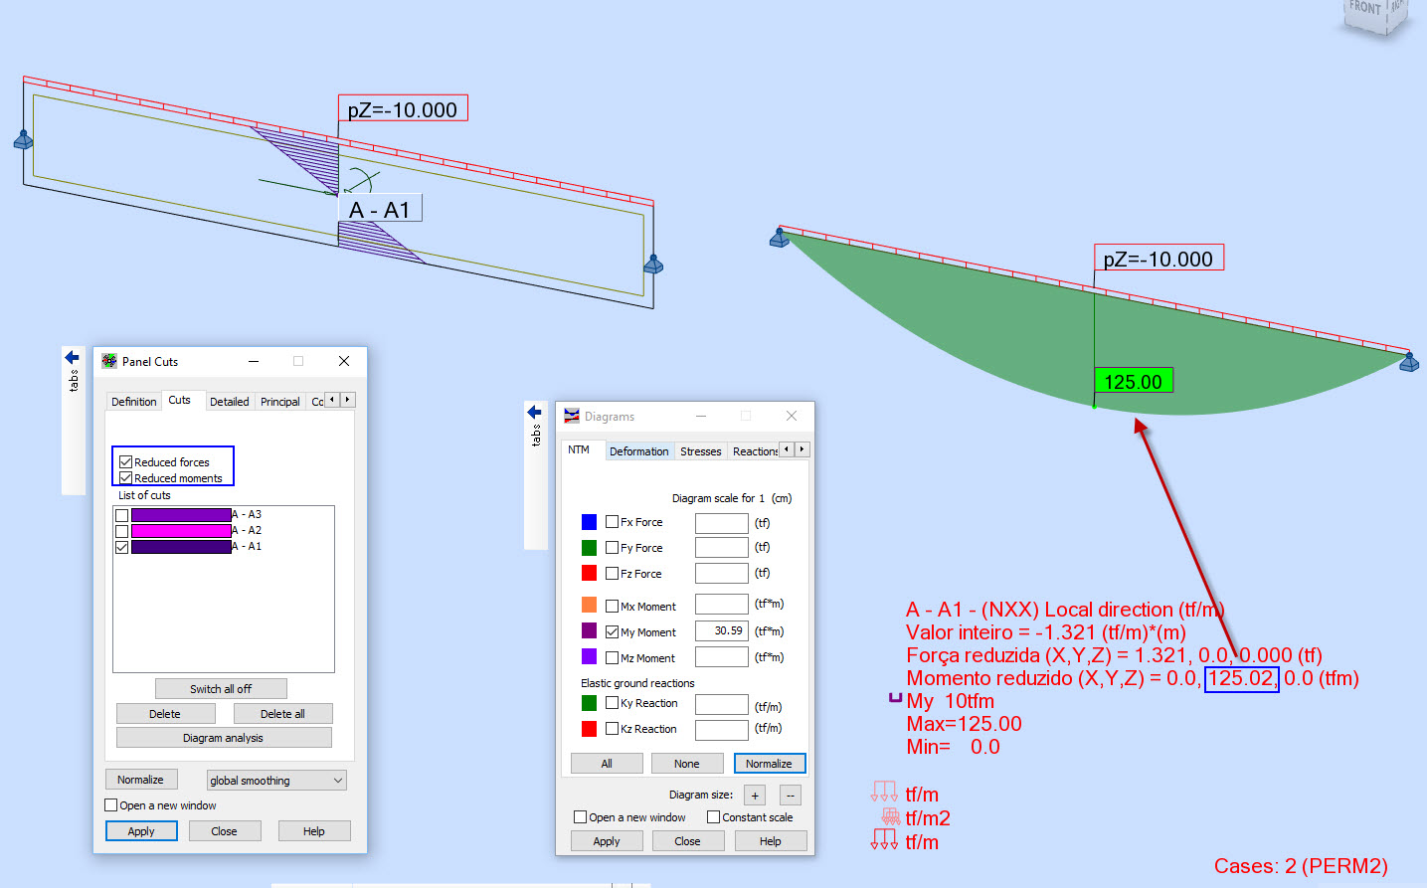Click the Panel Cuts gear icon in titlebar
This screenshot has height=888, width=1427.
tap(109, 361)
